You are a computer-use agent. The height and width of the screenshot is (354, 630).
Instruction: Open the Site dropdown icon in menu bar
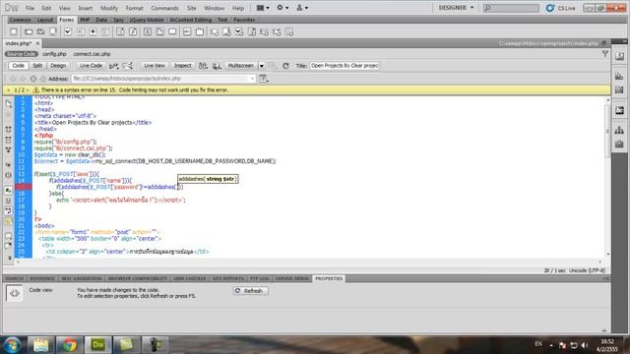coord(302,8)
